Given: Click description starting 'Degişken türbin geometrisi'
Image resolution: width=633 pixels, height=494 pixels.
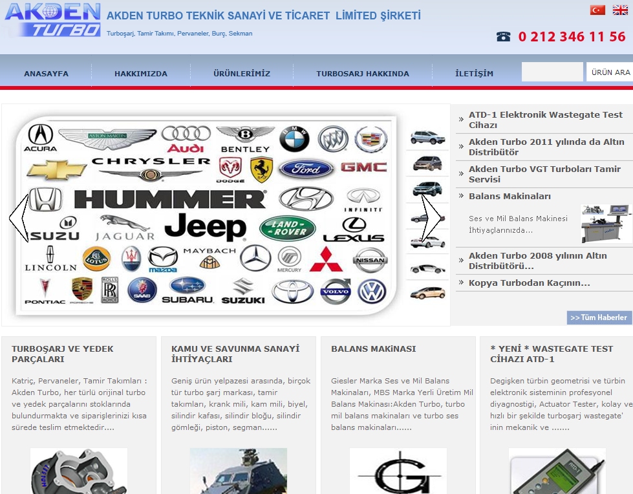Looking at the screenshot, I should (561, 404).
